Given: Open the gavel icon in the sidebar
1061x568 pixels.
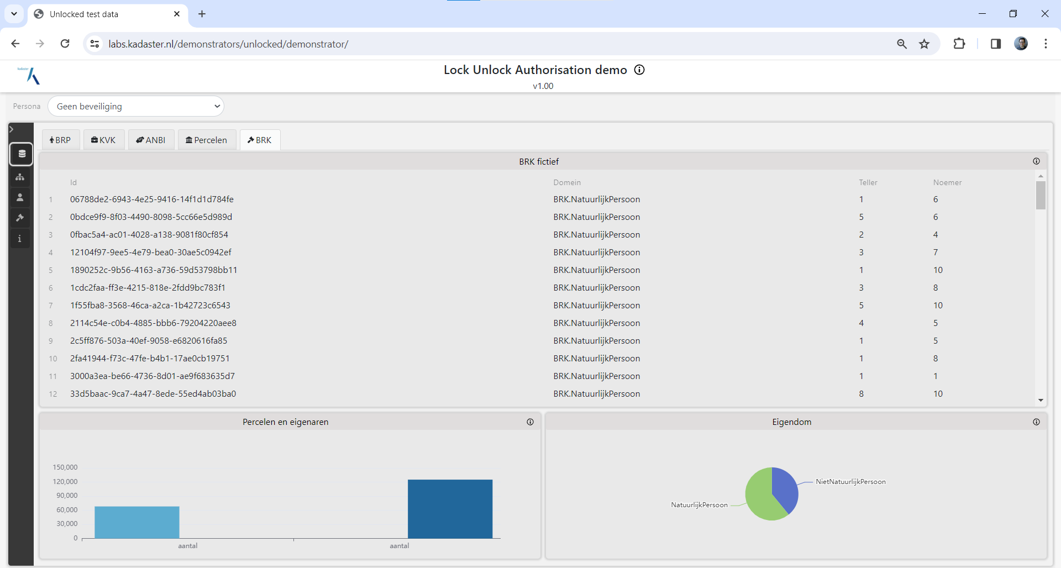Looking at the screenshot, I should click(20, 218).
